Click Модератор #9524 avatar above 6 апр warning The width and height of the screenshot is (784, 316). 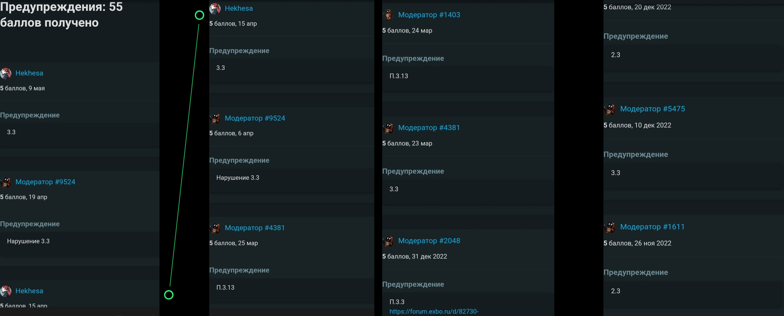pos(215,118)
